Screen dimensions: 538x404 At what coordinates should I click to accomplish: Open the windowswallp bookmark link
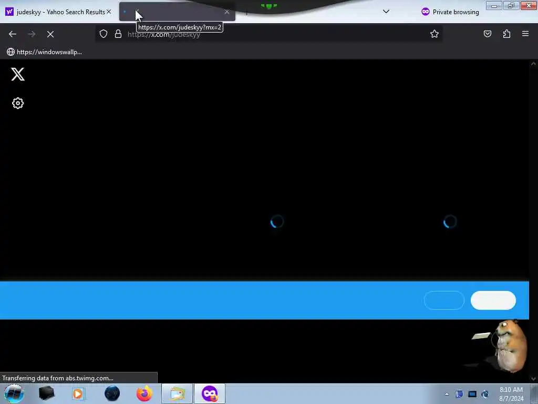pos(44,52)
